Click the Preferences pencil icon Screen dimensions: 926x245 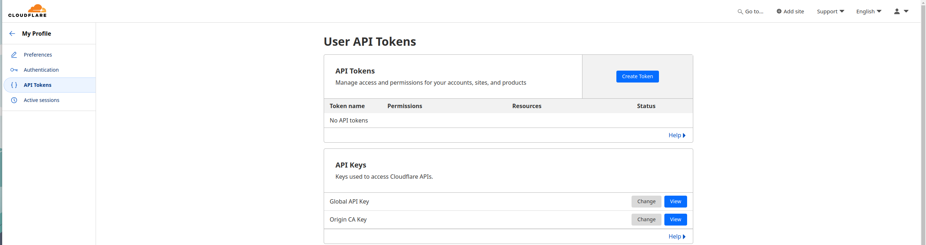pyautogui.click(x=14, y=55)
